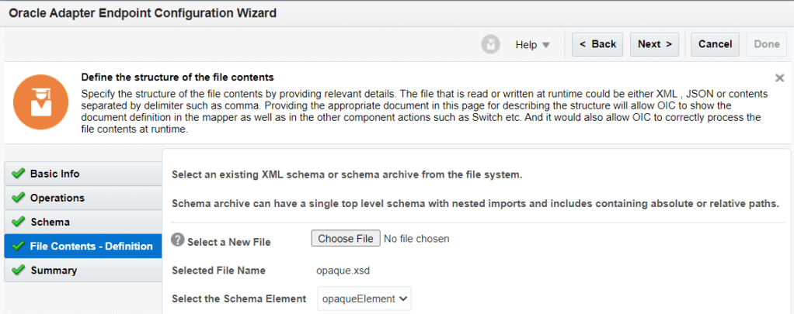The height and width of the screenshot is (314, 794).
Task: Click the question mark help icon
Action: pyautogui.click(x=177, y=240)
